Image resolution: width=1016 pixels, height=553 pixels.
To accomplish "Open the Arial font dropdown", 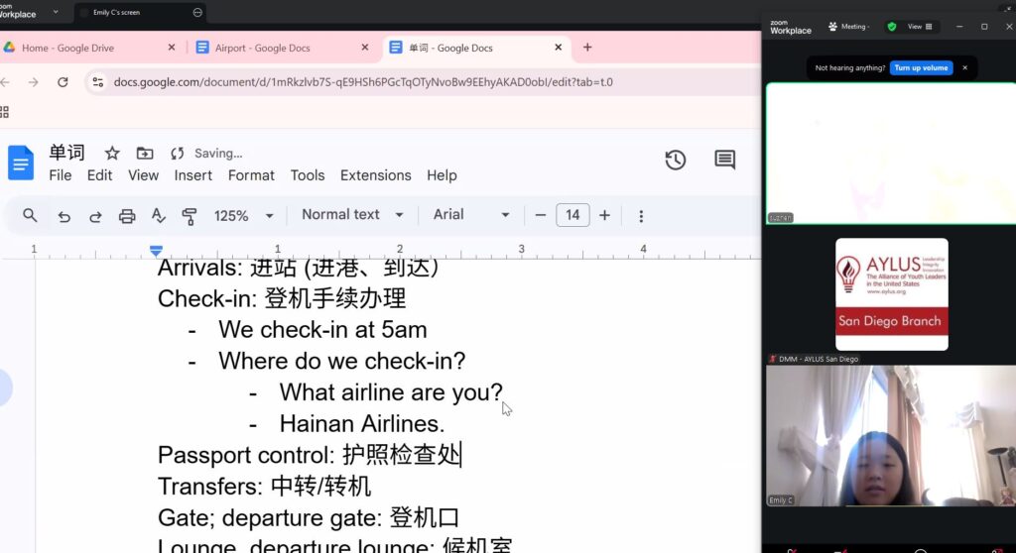I will 471,215.
